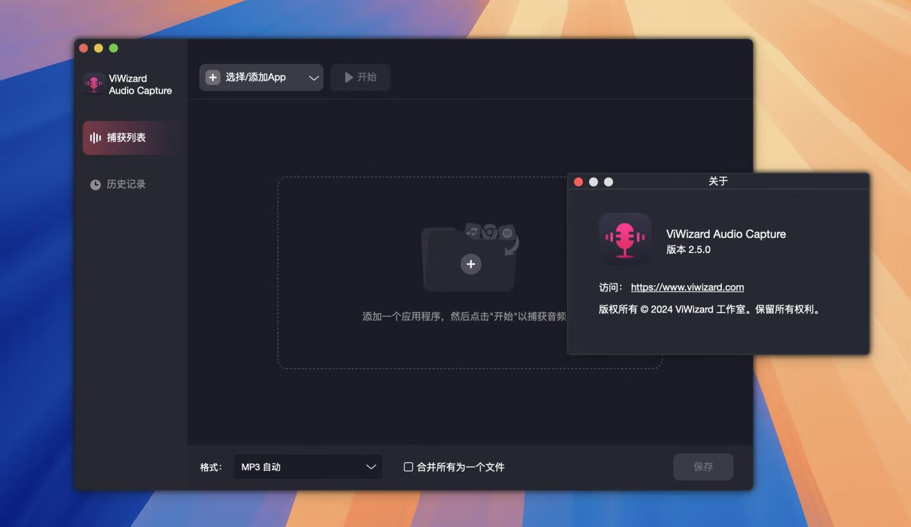Image resolution: width=911 pixels, height=527 pixels.
Task: Click the ViWizard Audio Capture sidebar title
Action: click(x=140, y=85)
